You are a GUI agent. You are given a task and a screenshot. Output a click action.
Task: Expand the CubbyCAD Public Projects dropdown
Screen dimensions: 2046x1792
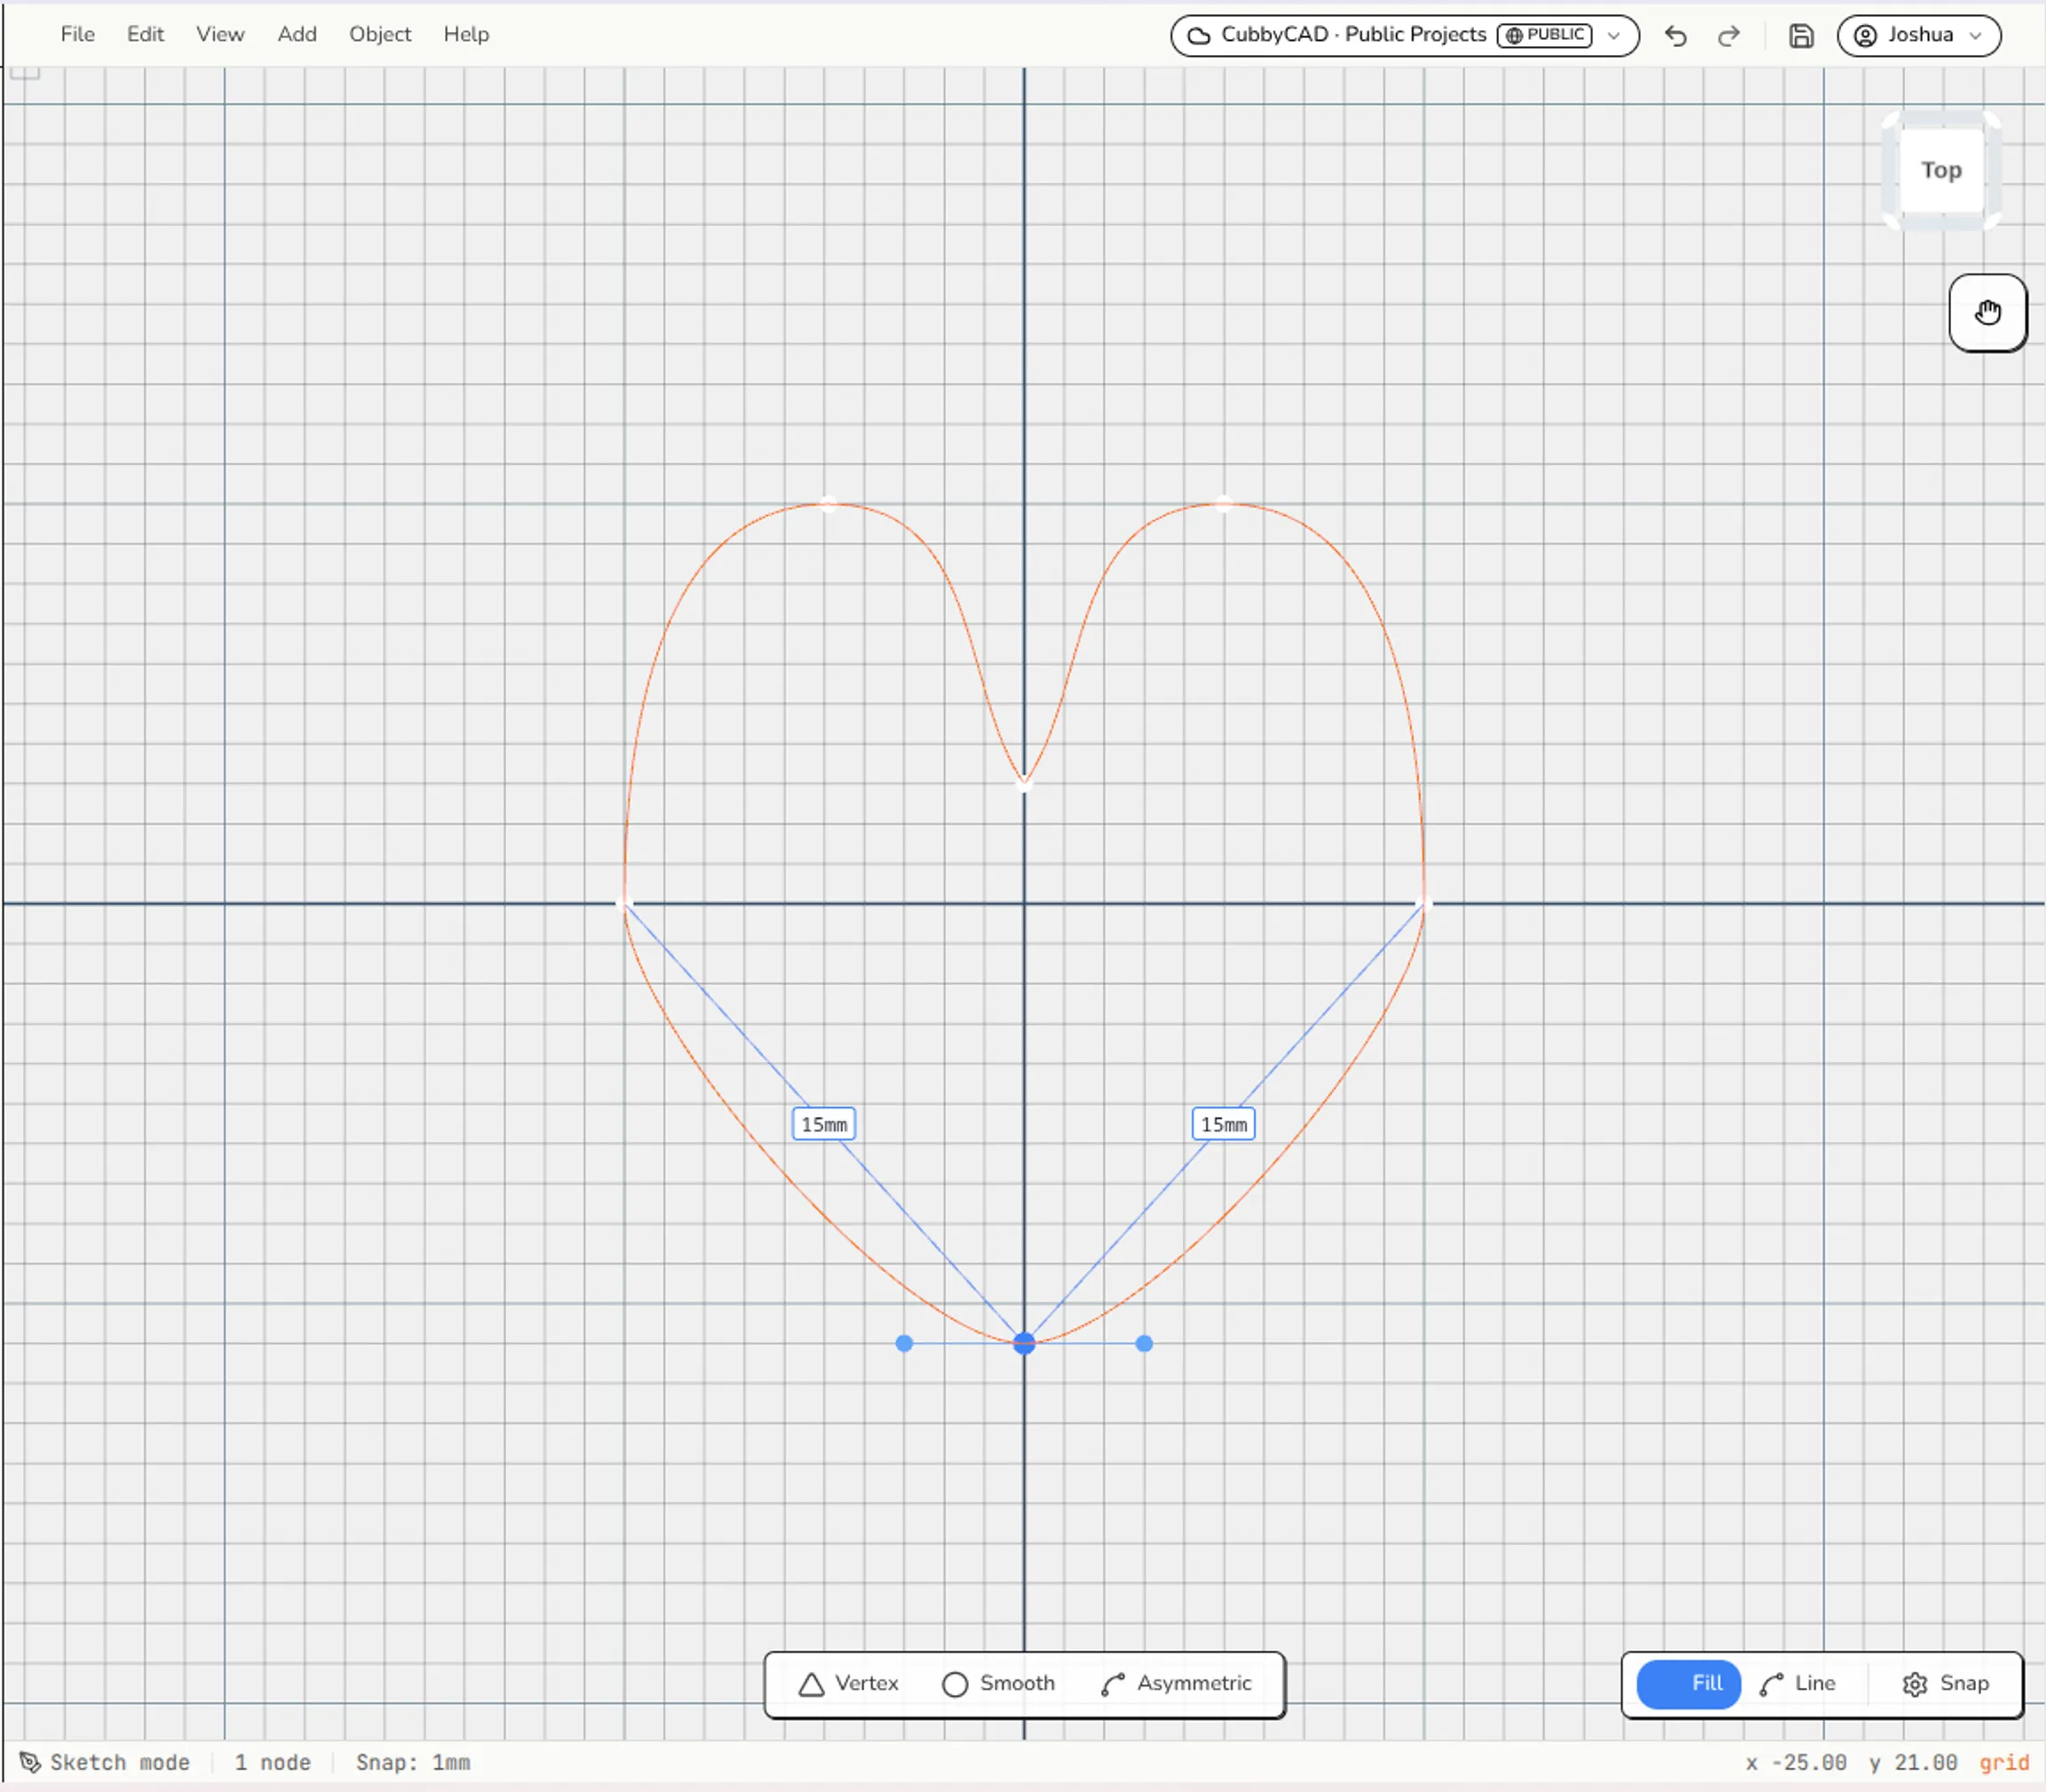pyautogui.click(x=1404, y=36)
